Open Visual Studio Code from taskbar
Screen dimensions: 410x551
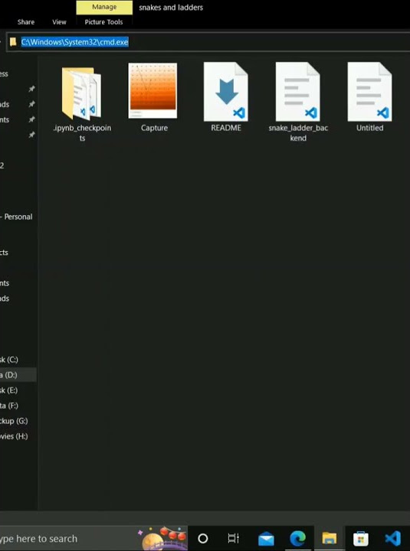tap(393, 539)
